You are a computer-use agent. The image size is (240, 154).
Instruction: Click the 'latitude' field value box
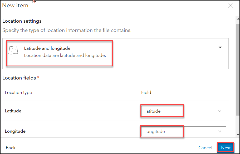(162, 111)
